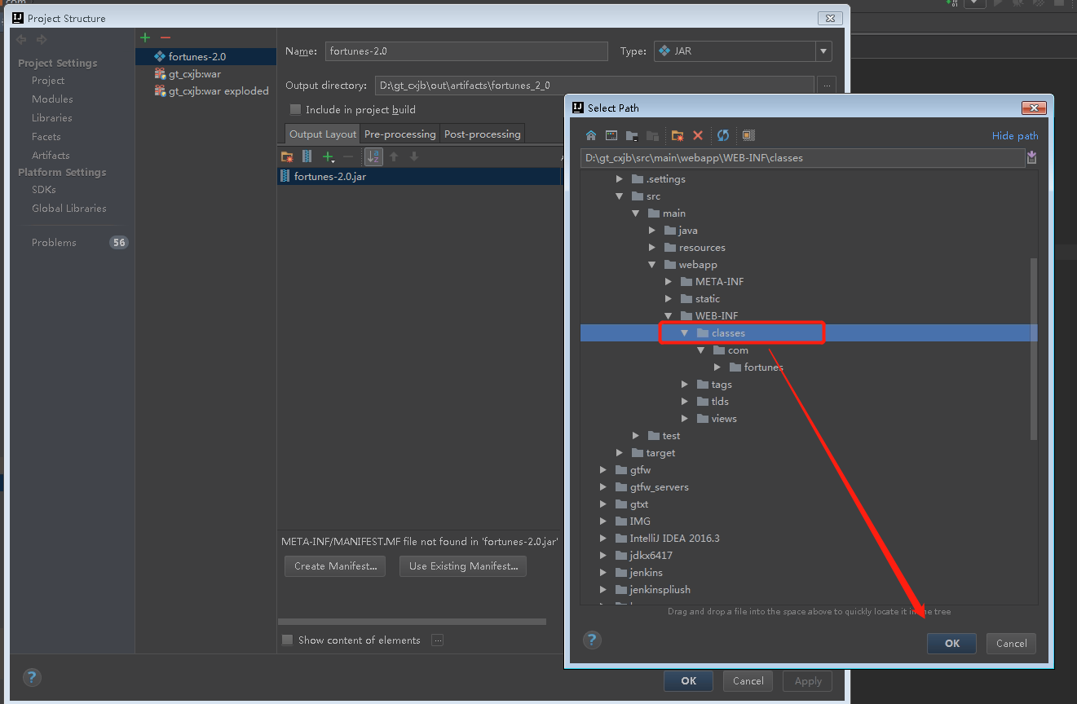Expand the resources folder node

click(651, 247)
